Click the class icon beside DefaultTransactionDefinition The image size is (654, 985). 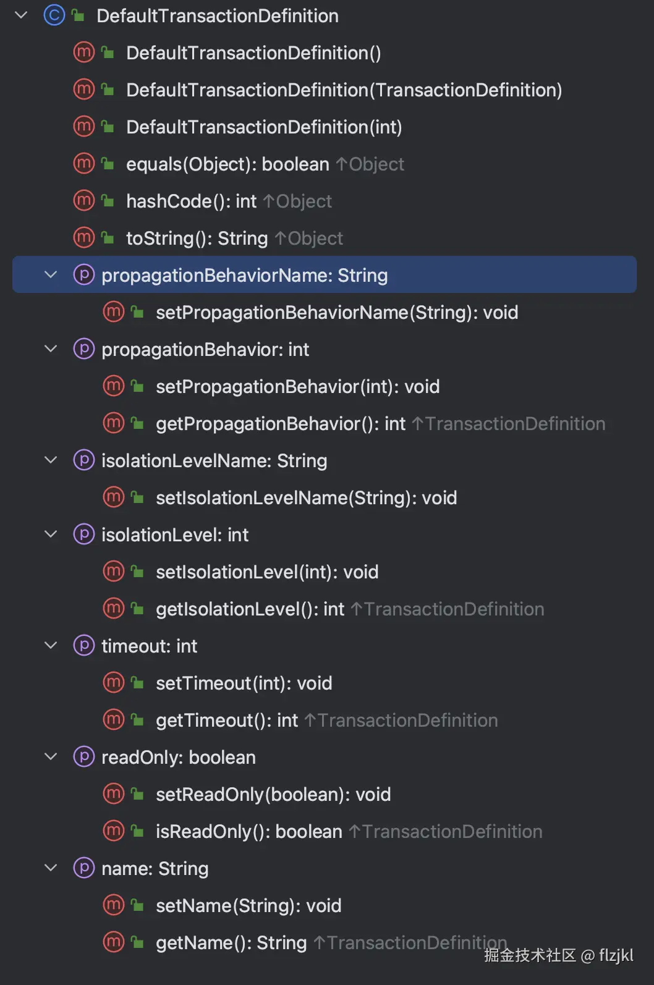point(54,15)
